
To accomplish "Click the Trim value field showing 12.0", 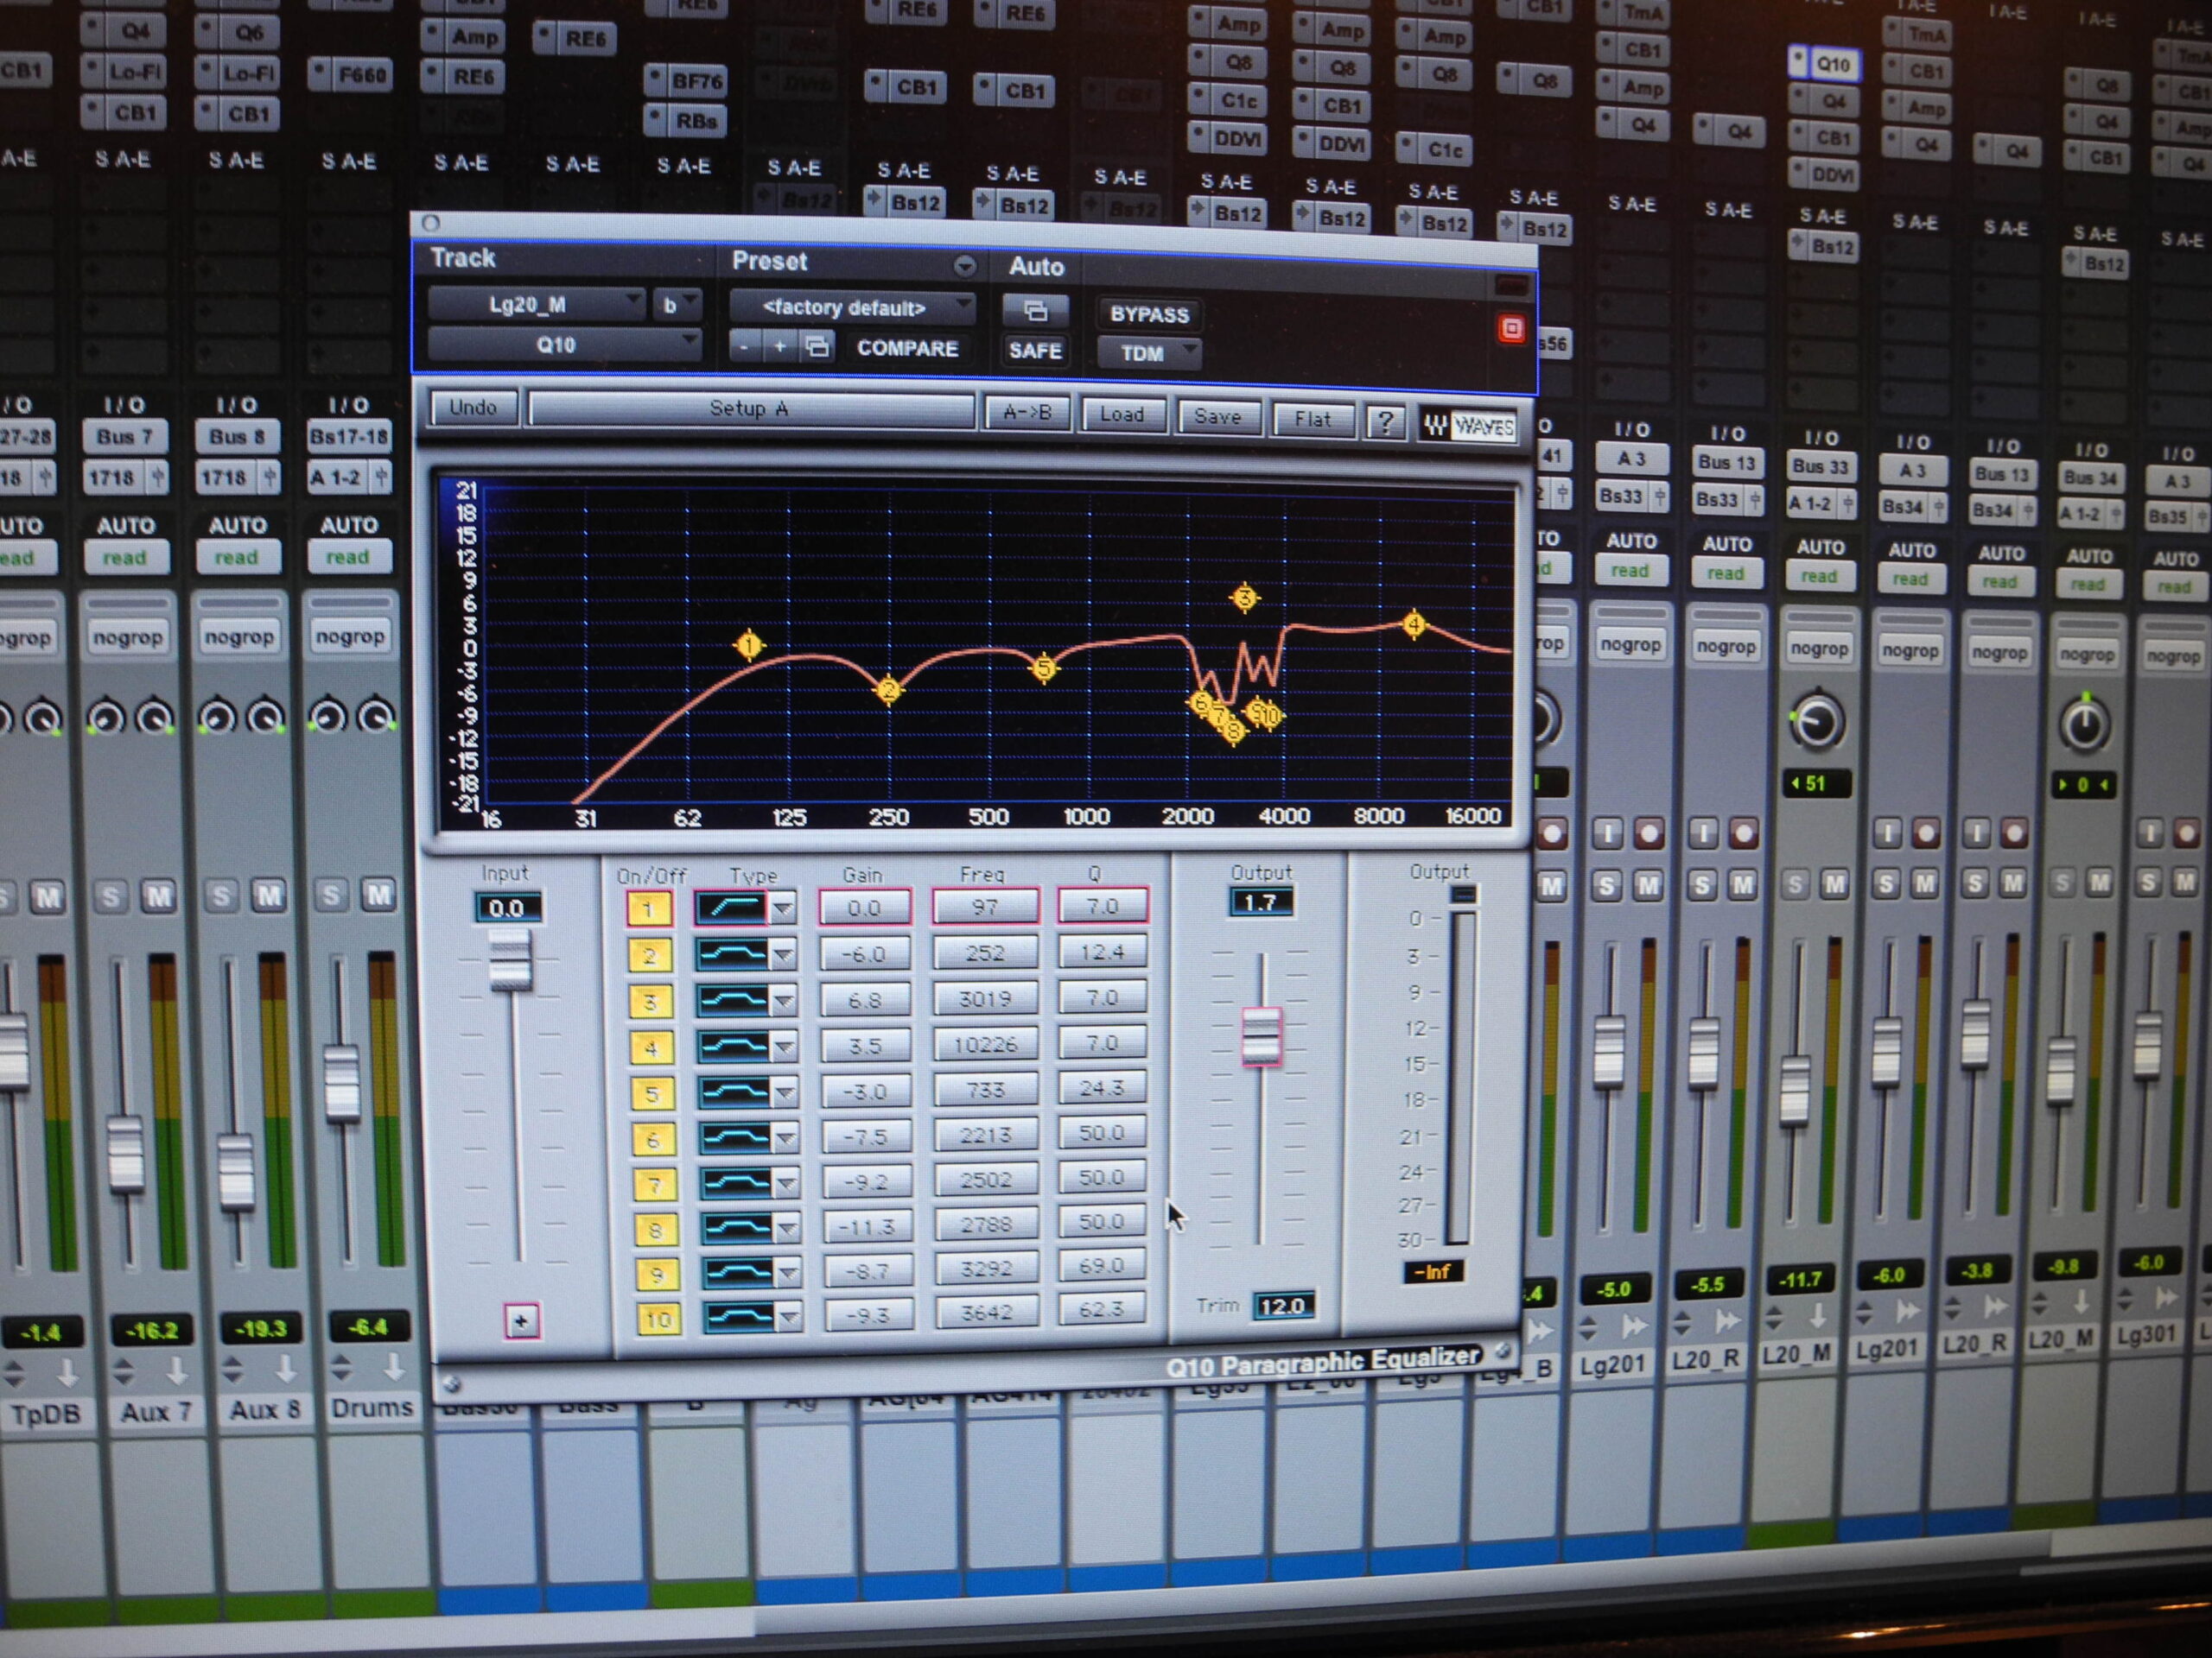I will pos(1283,1305).
